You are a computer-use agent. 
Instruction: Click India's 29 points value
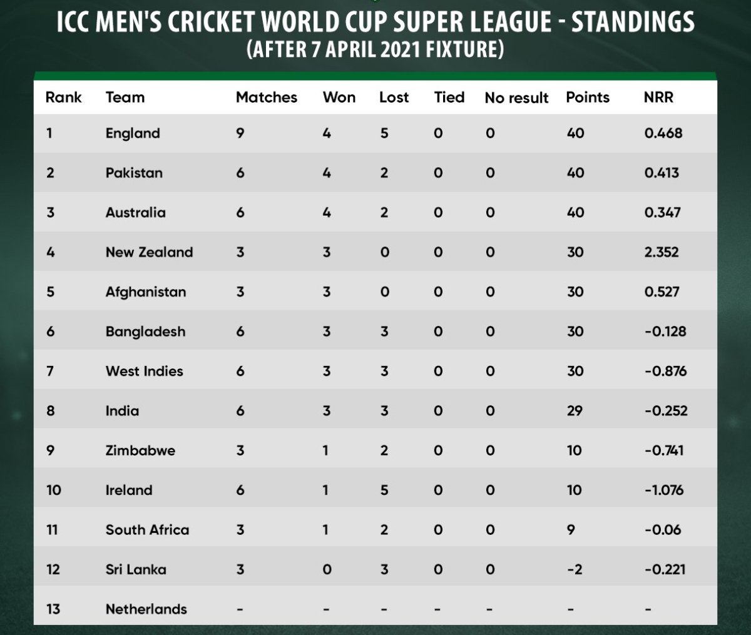575,411
